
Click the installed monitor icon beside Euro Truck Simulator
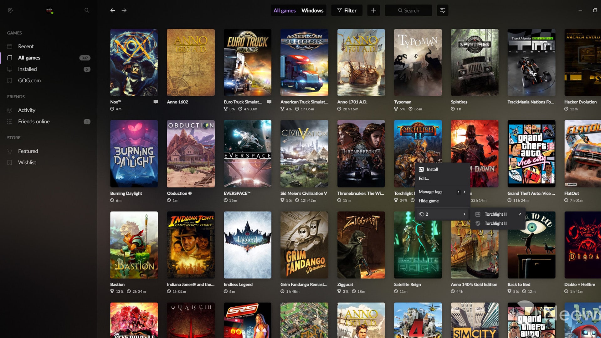point(269,102)
